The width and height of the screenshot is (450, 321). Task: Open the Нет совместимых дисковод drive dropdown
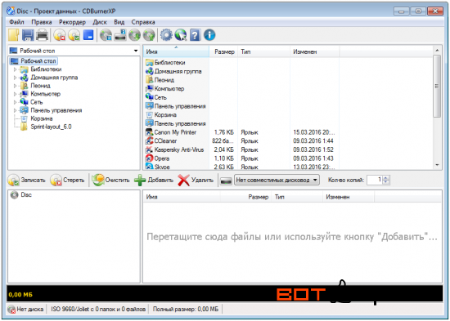pos(277,180)
